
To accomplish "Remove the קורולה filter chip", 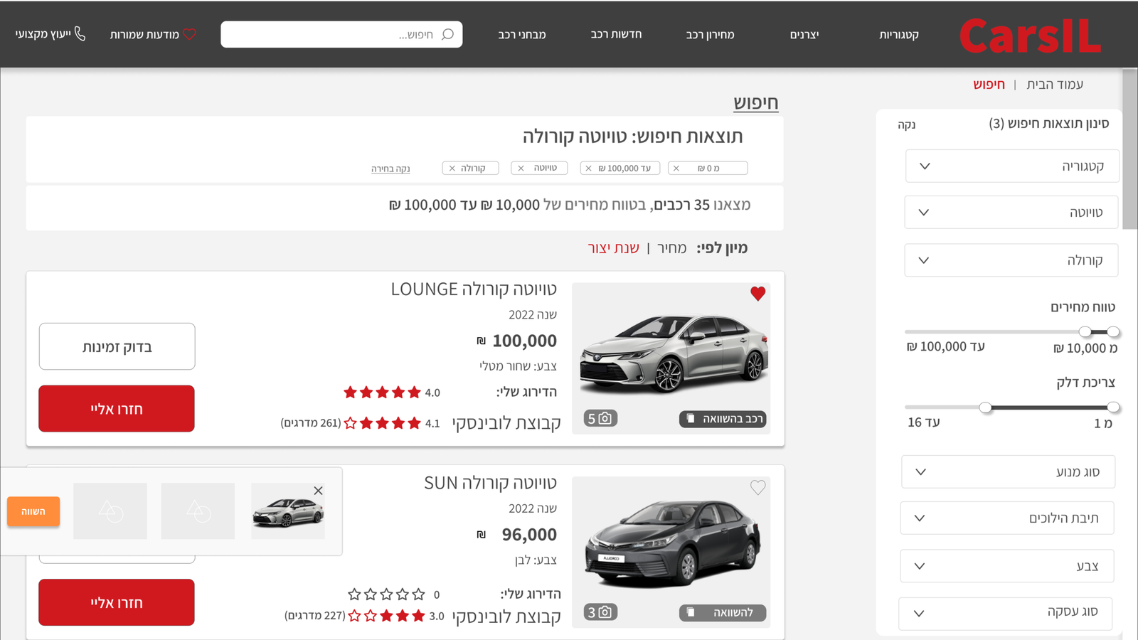I will [452, 169].
